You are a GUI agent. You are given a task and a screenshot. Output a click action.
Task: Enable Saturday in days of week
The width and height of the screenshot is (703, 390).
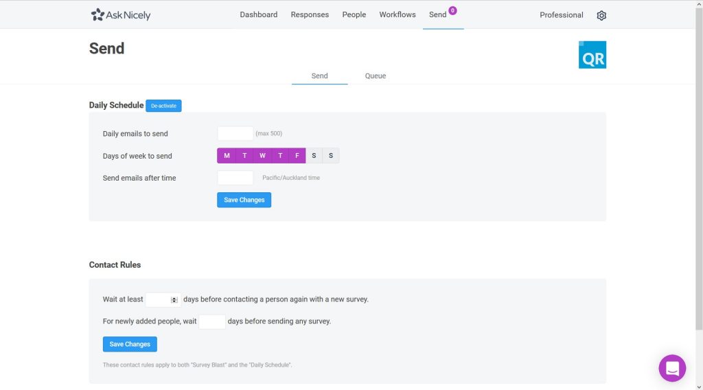click(x=314, y=156)
